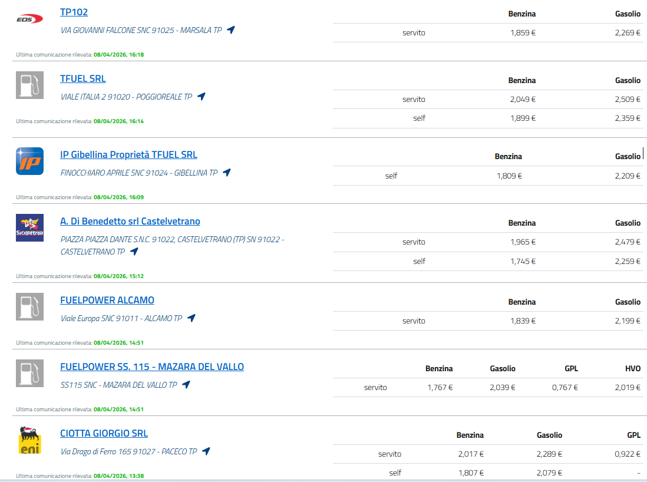Open IP Gibellina Proprietà TFUEL SRL link
The width and height of the screenshot is (647, 482).
[128, 154]
